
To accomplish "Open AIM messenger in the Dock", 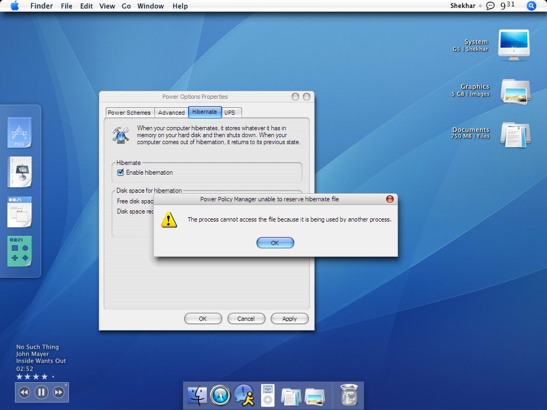I will [245, 395].
